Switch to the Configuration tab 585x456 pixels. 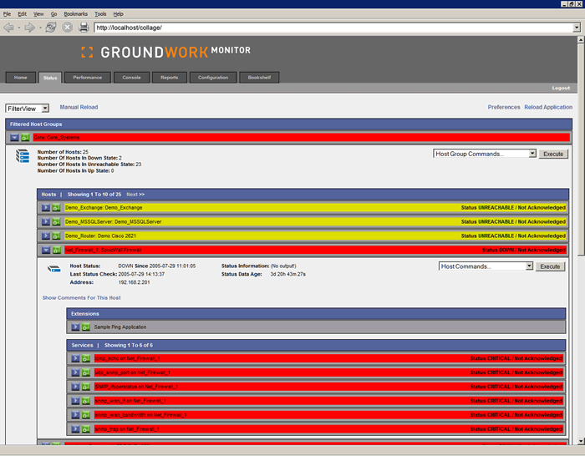pyautogui.click(x=213, y=78)
